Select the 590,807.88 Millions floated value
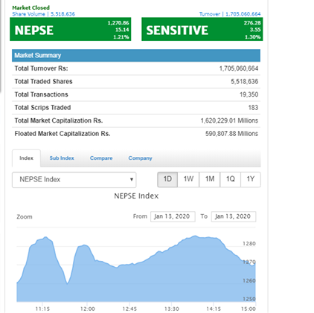The image size is (314, 313). 231,134
